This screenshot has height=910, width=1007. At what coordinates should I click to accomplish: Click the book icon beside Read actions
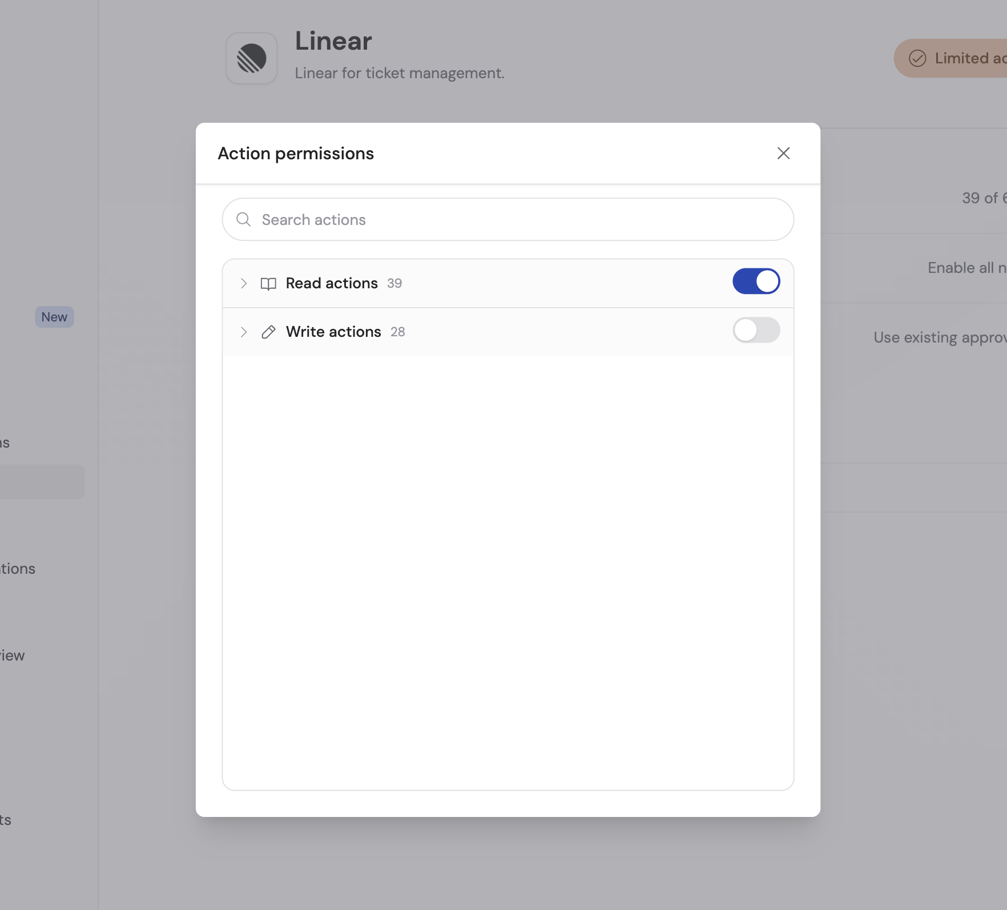click(x=268, y=284)
